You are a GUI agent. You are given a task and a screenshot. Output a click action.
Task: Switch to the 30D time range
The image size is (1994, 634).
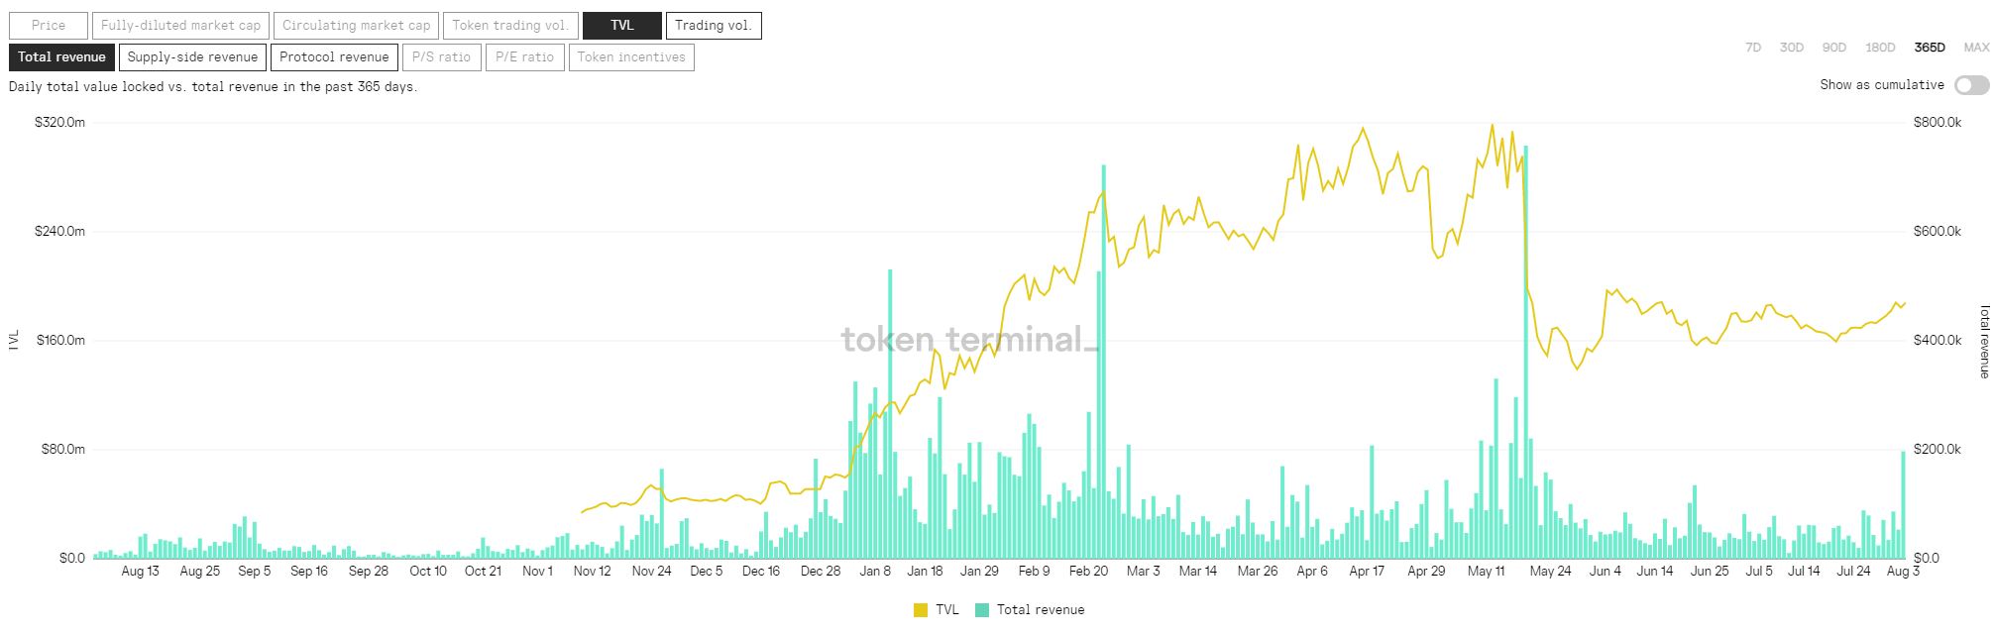click(1792, 48)
